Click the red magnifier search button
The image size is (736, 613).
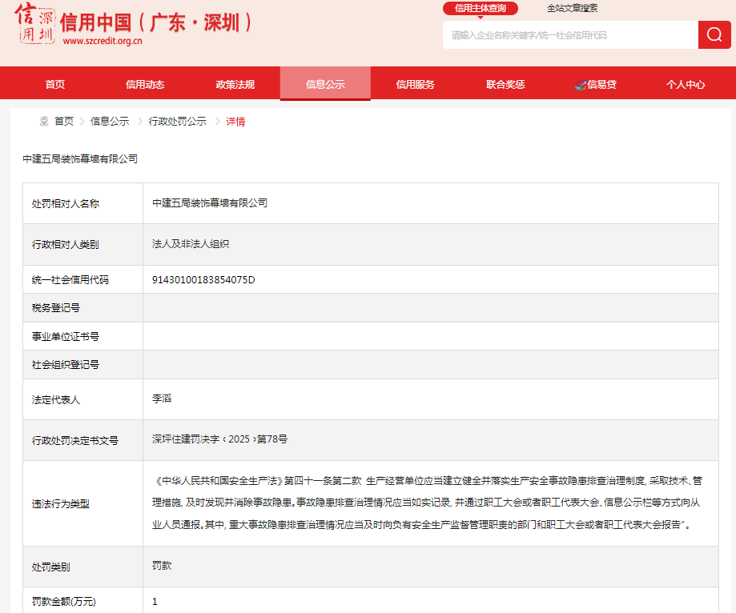click(x=714, y=34)
